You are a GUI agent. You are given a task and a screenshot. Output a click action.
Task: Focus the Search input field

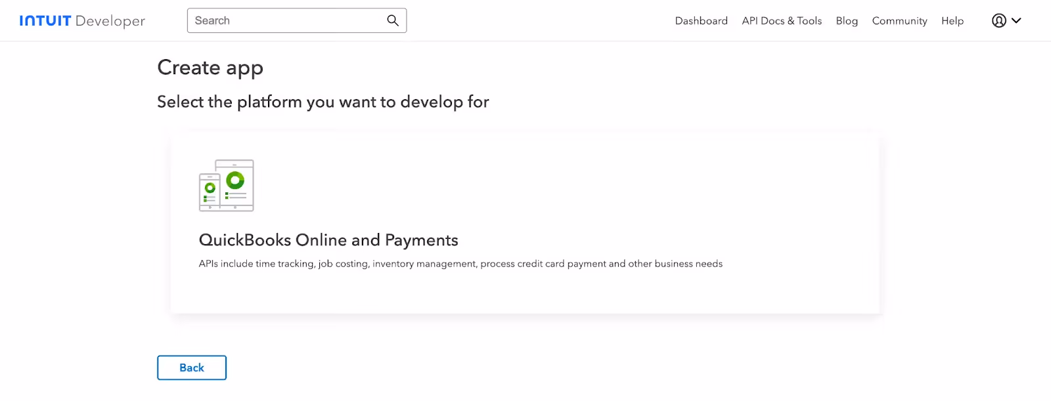pyautogui.click(x=297, y=20)
